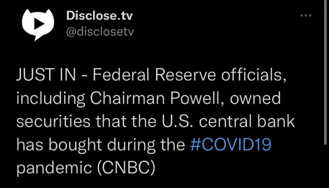Click the play triangle in the avatar logo
Screen dimensions: 329x188
[40, 23]
